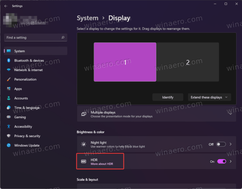This screenshot has width=242, height=189.
Task: Open Gaming settings
Action: coord(35,117)
